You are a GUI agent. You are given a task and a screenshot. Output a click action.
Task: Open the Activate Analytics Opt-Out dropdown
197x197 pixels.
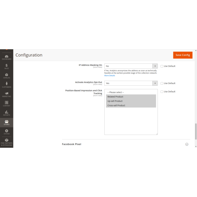pos(131,83)
